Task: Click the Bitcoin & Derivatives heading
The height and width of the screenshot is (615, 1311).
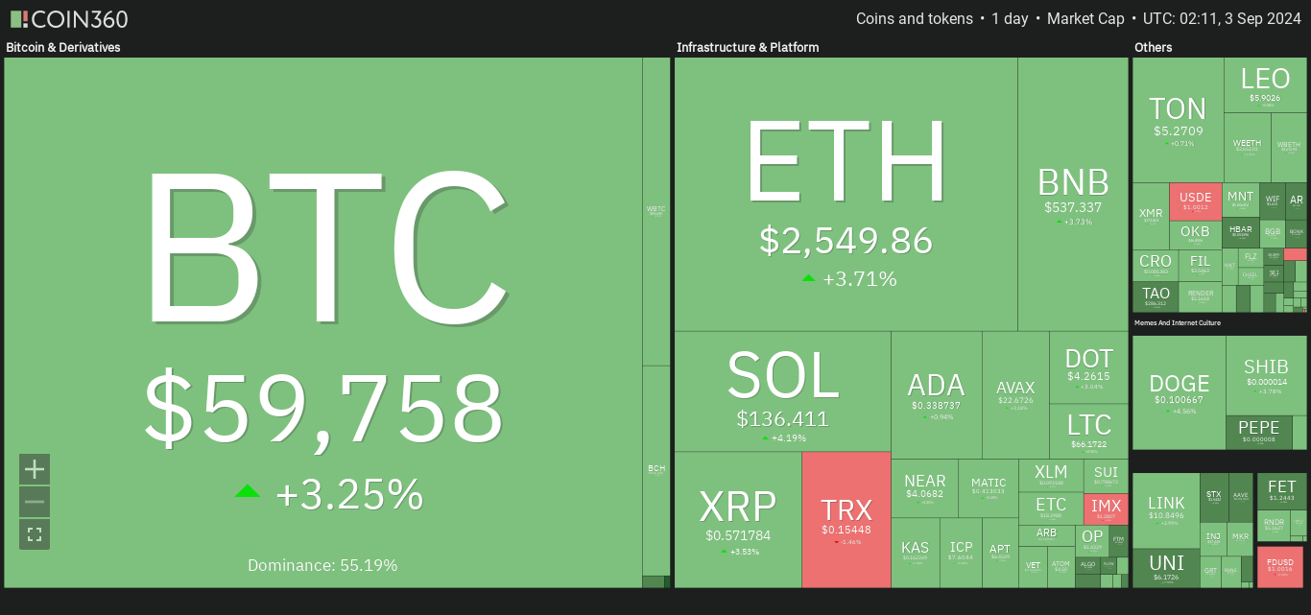Action: point(63,47)
